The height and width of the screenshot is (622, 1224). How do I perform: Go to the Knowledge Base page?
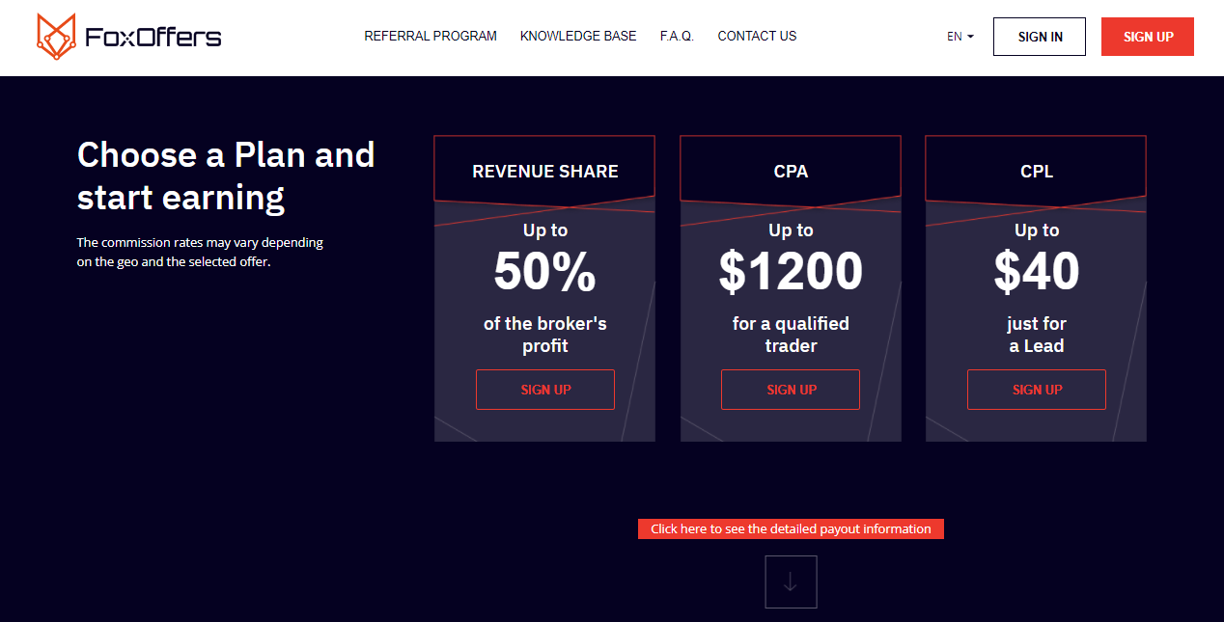[578, 37]
